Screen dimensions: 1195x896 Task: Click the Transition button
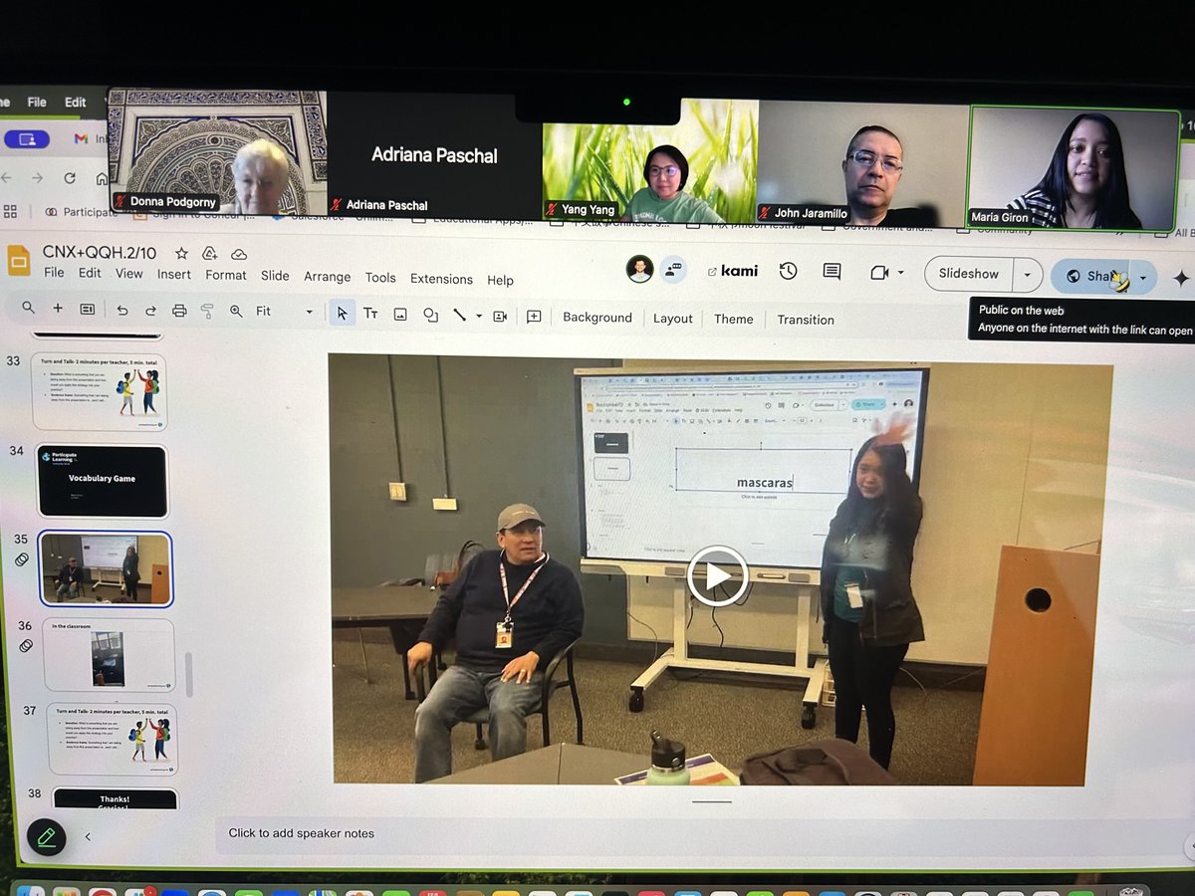806,320
